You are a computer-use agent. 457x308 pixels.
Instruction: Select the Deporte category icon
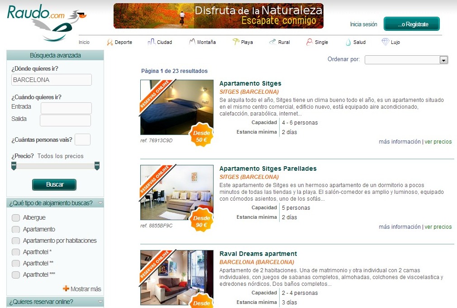pos(109,42)
